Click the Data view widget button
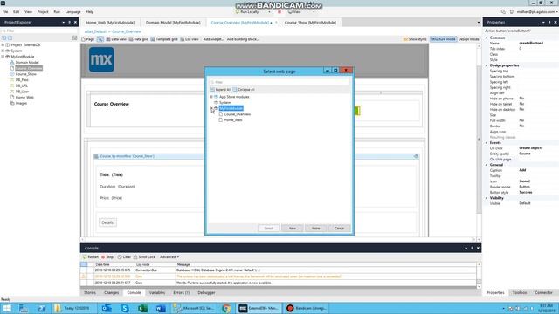 (x=116, y=39)
